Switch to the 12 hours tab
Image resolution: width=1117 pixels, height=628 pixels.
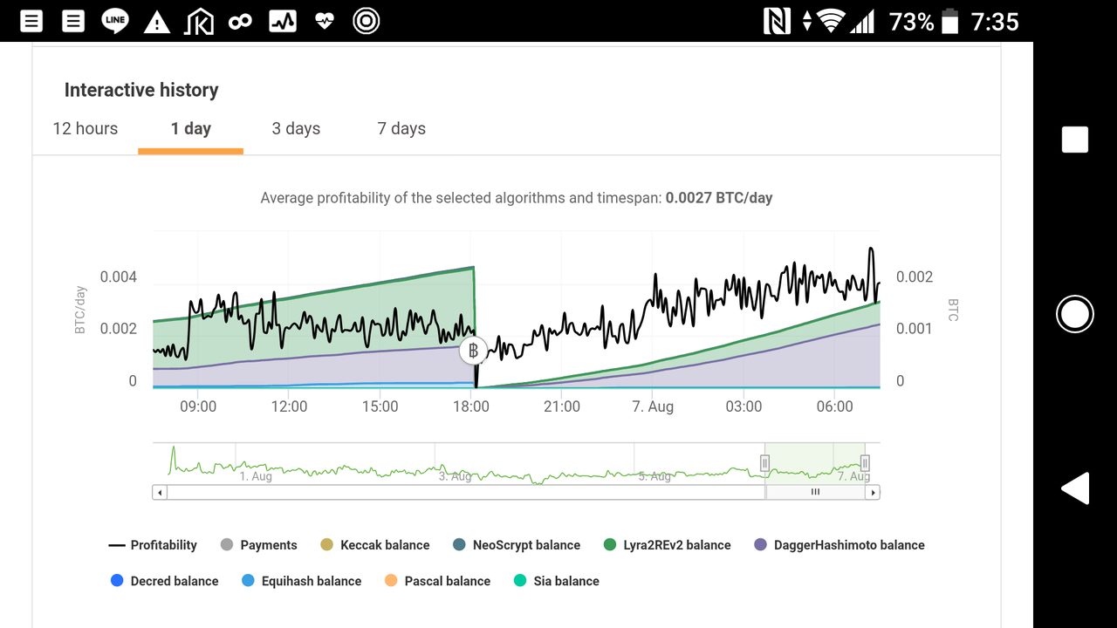(86, 129)
